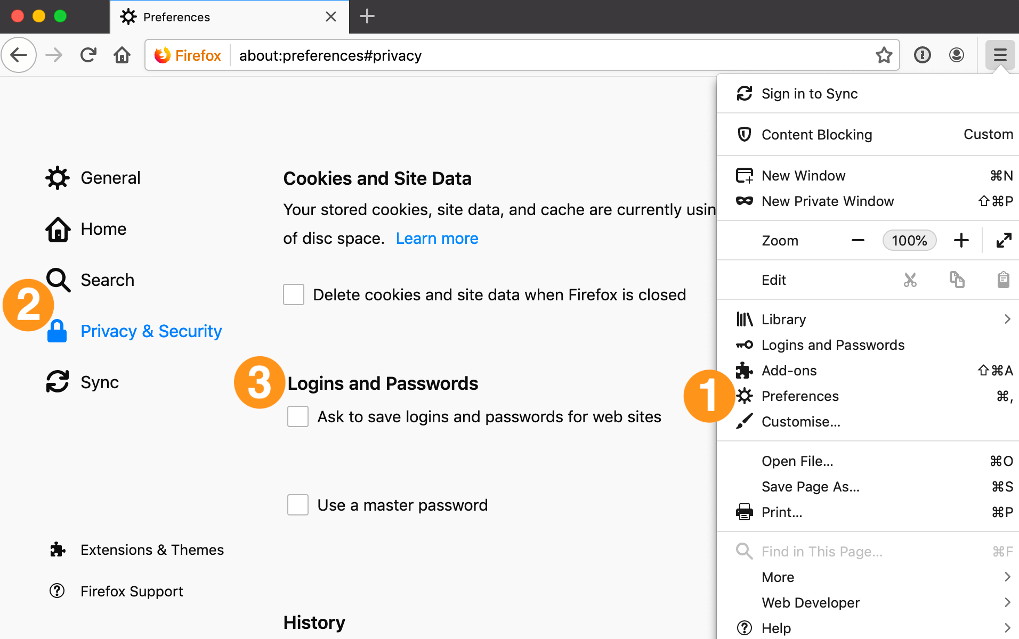This screenshot has height=639, width=1019.
Task: Click the Home house icon in sidebar
Action: 57,229
